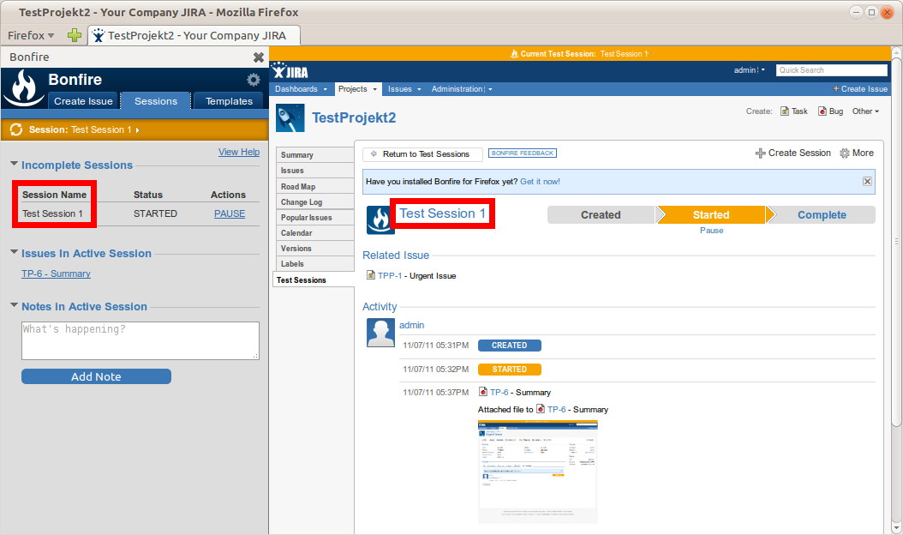Click the Task icon next to Create
The height and width of the screenshot is (535, 903).
point(785,111)
